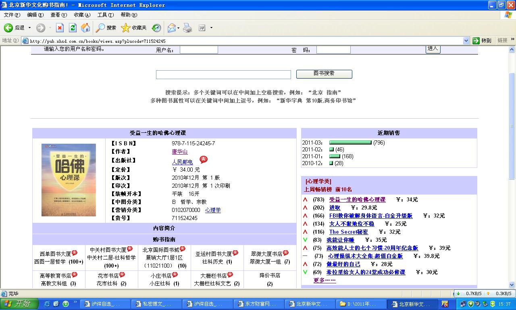Click the red A icon beside 人民邮电

[x=204, y=159]
